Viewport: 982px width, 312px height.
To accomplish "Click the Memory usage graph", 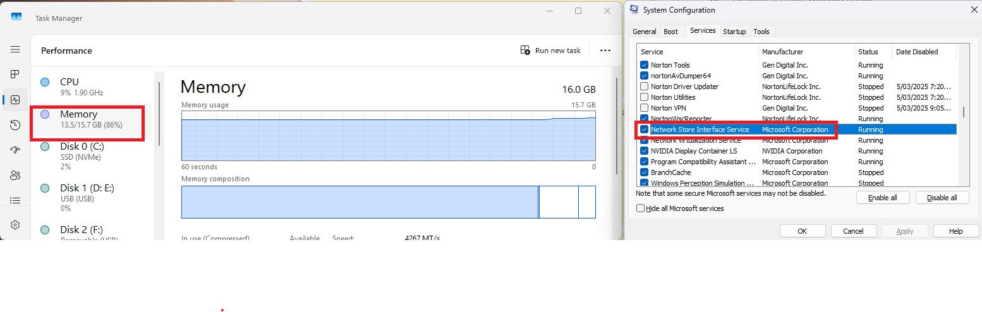I will 388,136.
